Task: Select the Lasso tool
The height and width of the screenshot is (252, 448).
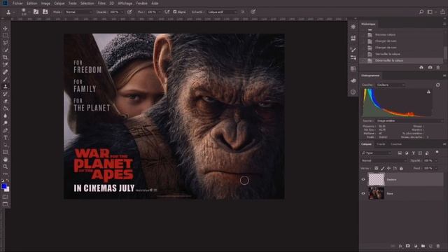Action: coord(5,43)
